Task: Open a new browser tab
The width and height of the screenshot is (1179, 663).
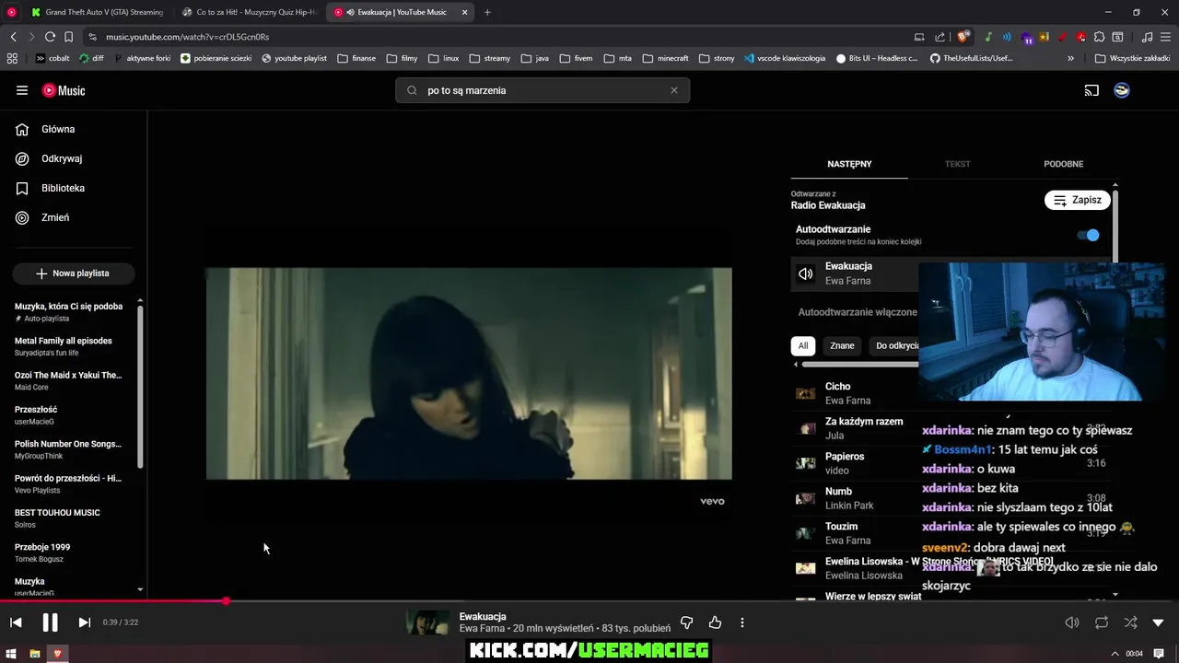Action: coord(487,12)
